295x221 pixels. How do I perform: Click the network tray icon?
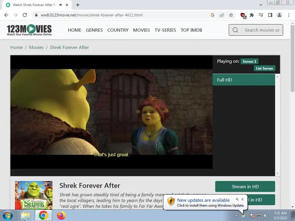click(259, 216)
